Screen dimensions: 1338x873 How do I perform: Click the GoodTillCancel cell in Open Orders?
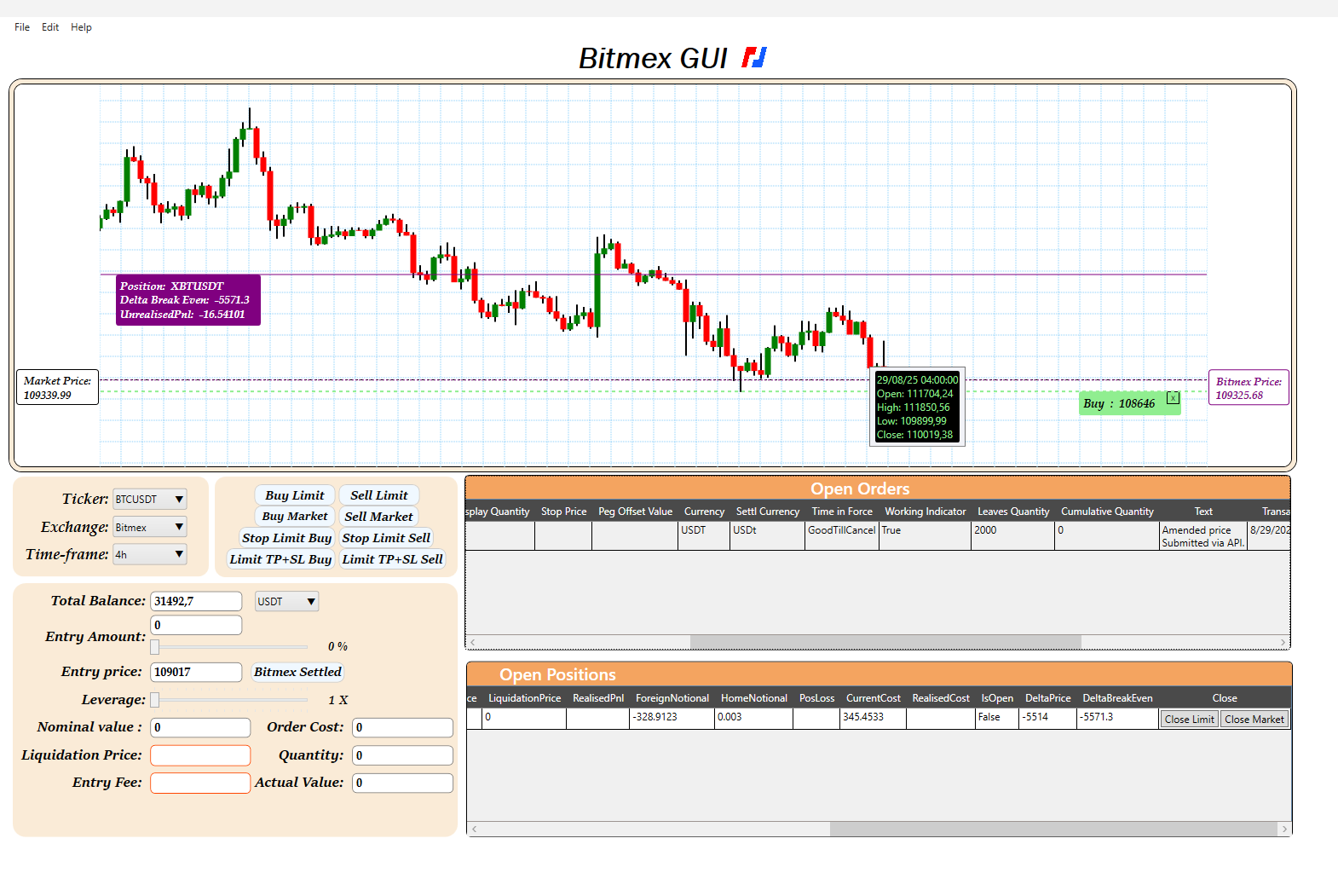(x=842, y=535)
